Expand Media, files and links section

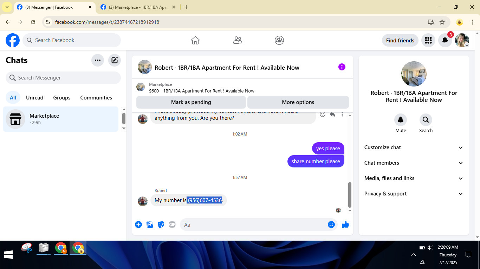coord(414,178)
